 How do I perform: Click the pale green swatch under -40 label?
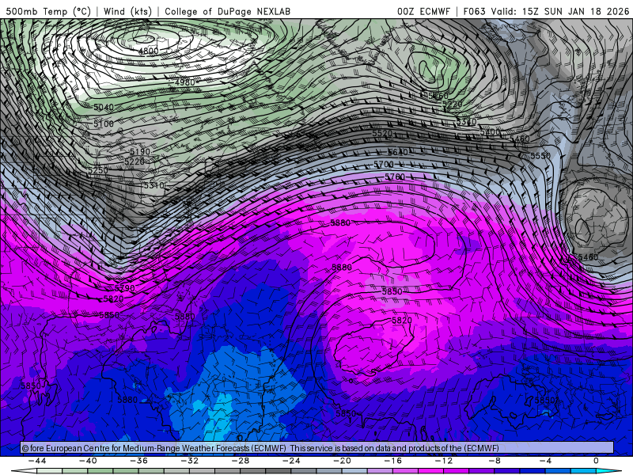point(75,472)
